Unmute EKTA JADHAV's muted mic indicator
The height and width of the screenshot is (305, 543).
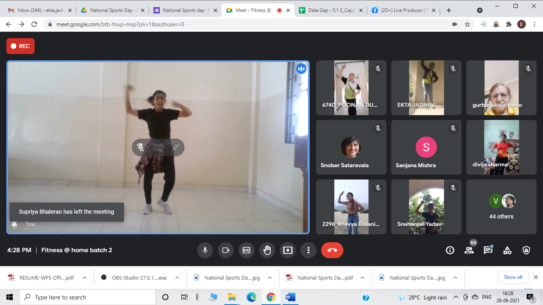point(453,68)
